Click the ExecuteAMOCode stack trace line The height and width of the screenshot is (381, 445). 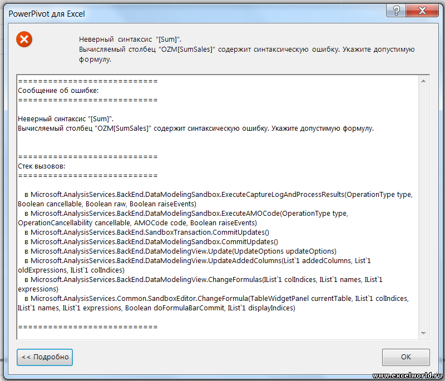click(x=183, y=218)
